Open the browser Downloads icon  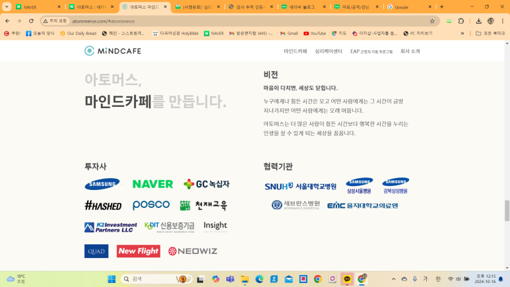pyautogui.click(x=478, y=21)
